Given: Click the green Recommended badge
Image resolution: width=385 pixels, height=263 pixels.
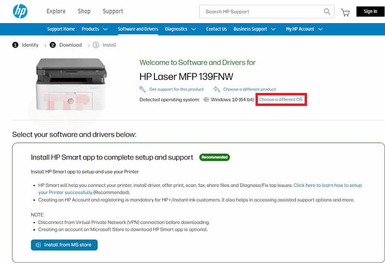Looking at the screenshot, I should (x=214, y=157).
